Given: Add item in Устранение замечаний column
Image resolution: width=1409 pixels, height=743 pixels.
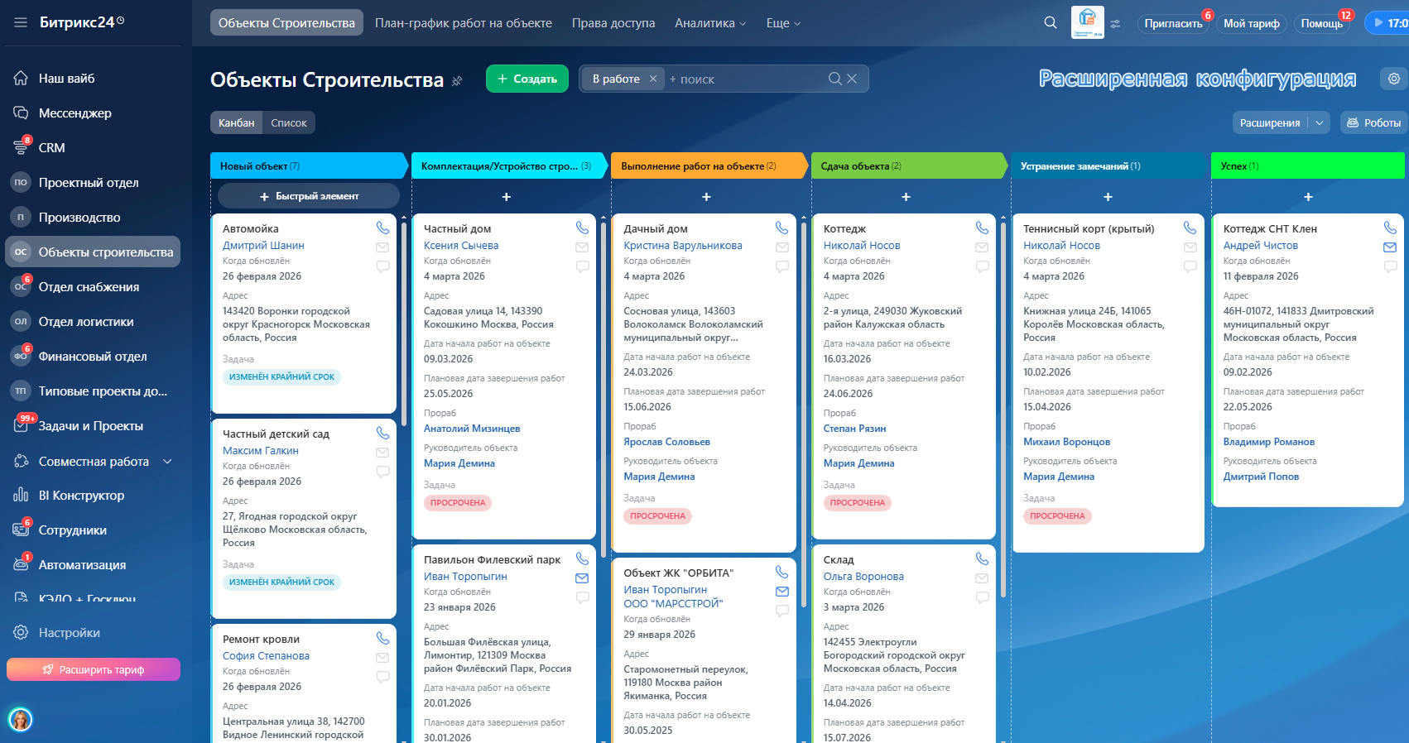Looking at the screenshot, I should pos(1108,197).
